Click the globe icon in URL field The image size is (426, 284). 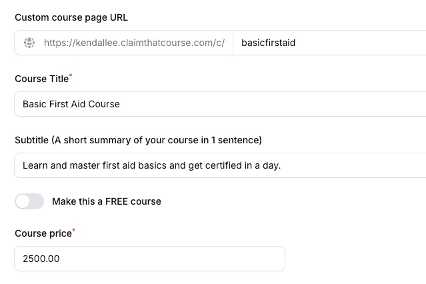pyautogui.click(x=29, y=43)
